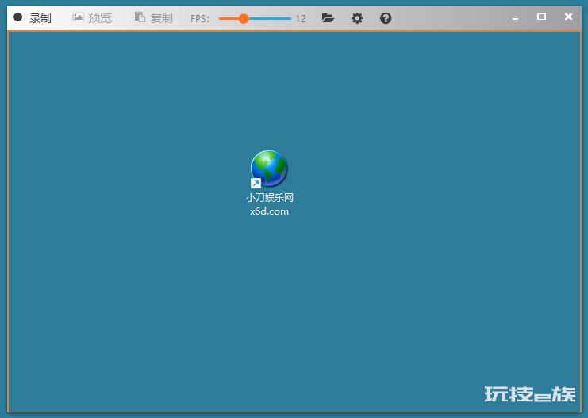This screenshot has width=588, height=418.
Task: Start recording with the 录制 button
Action: point(33,17)
